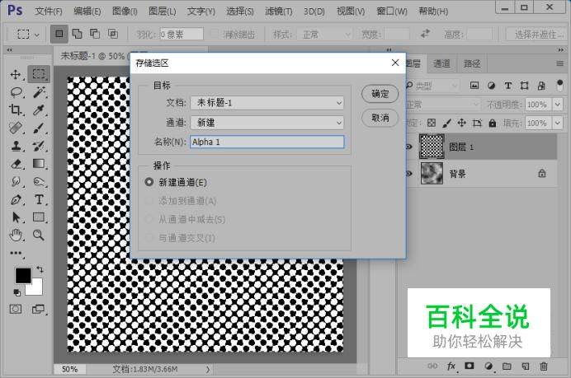The image size is (571, 378).
Task: Toggle lock all padlock icon
Action: [x=493, y=123]
